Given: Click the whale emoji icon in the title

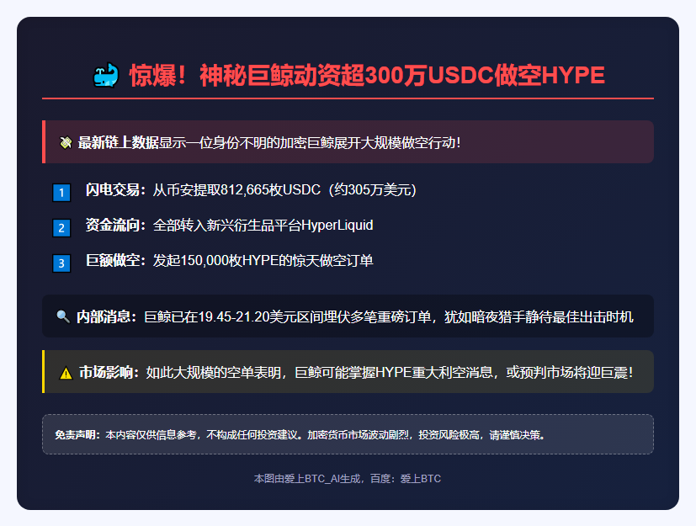Looking at the screenshot, I should click(x=106, y=75).
